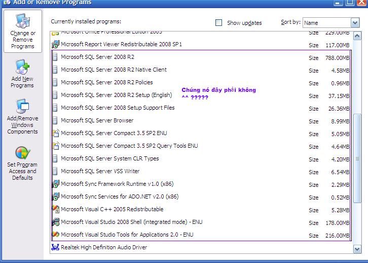Click icon of Sync Services for ADO.NET v2.0
368x263 pixels.
point(55,196)
